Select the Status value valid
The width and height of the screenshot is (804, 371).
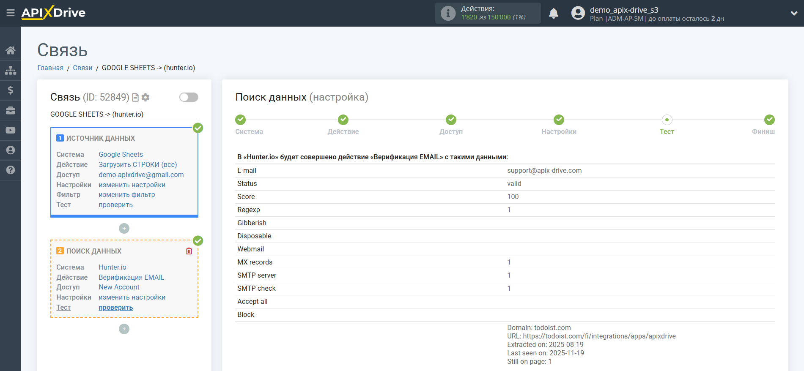pyautogui.click(x=514, y=183)
